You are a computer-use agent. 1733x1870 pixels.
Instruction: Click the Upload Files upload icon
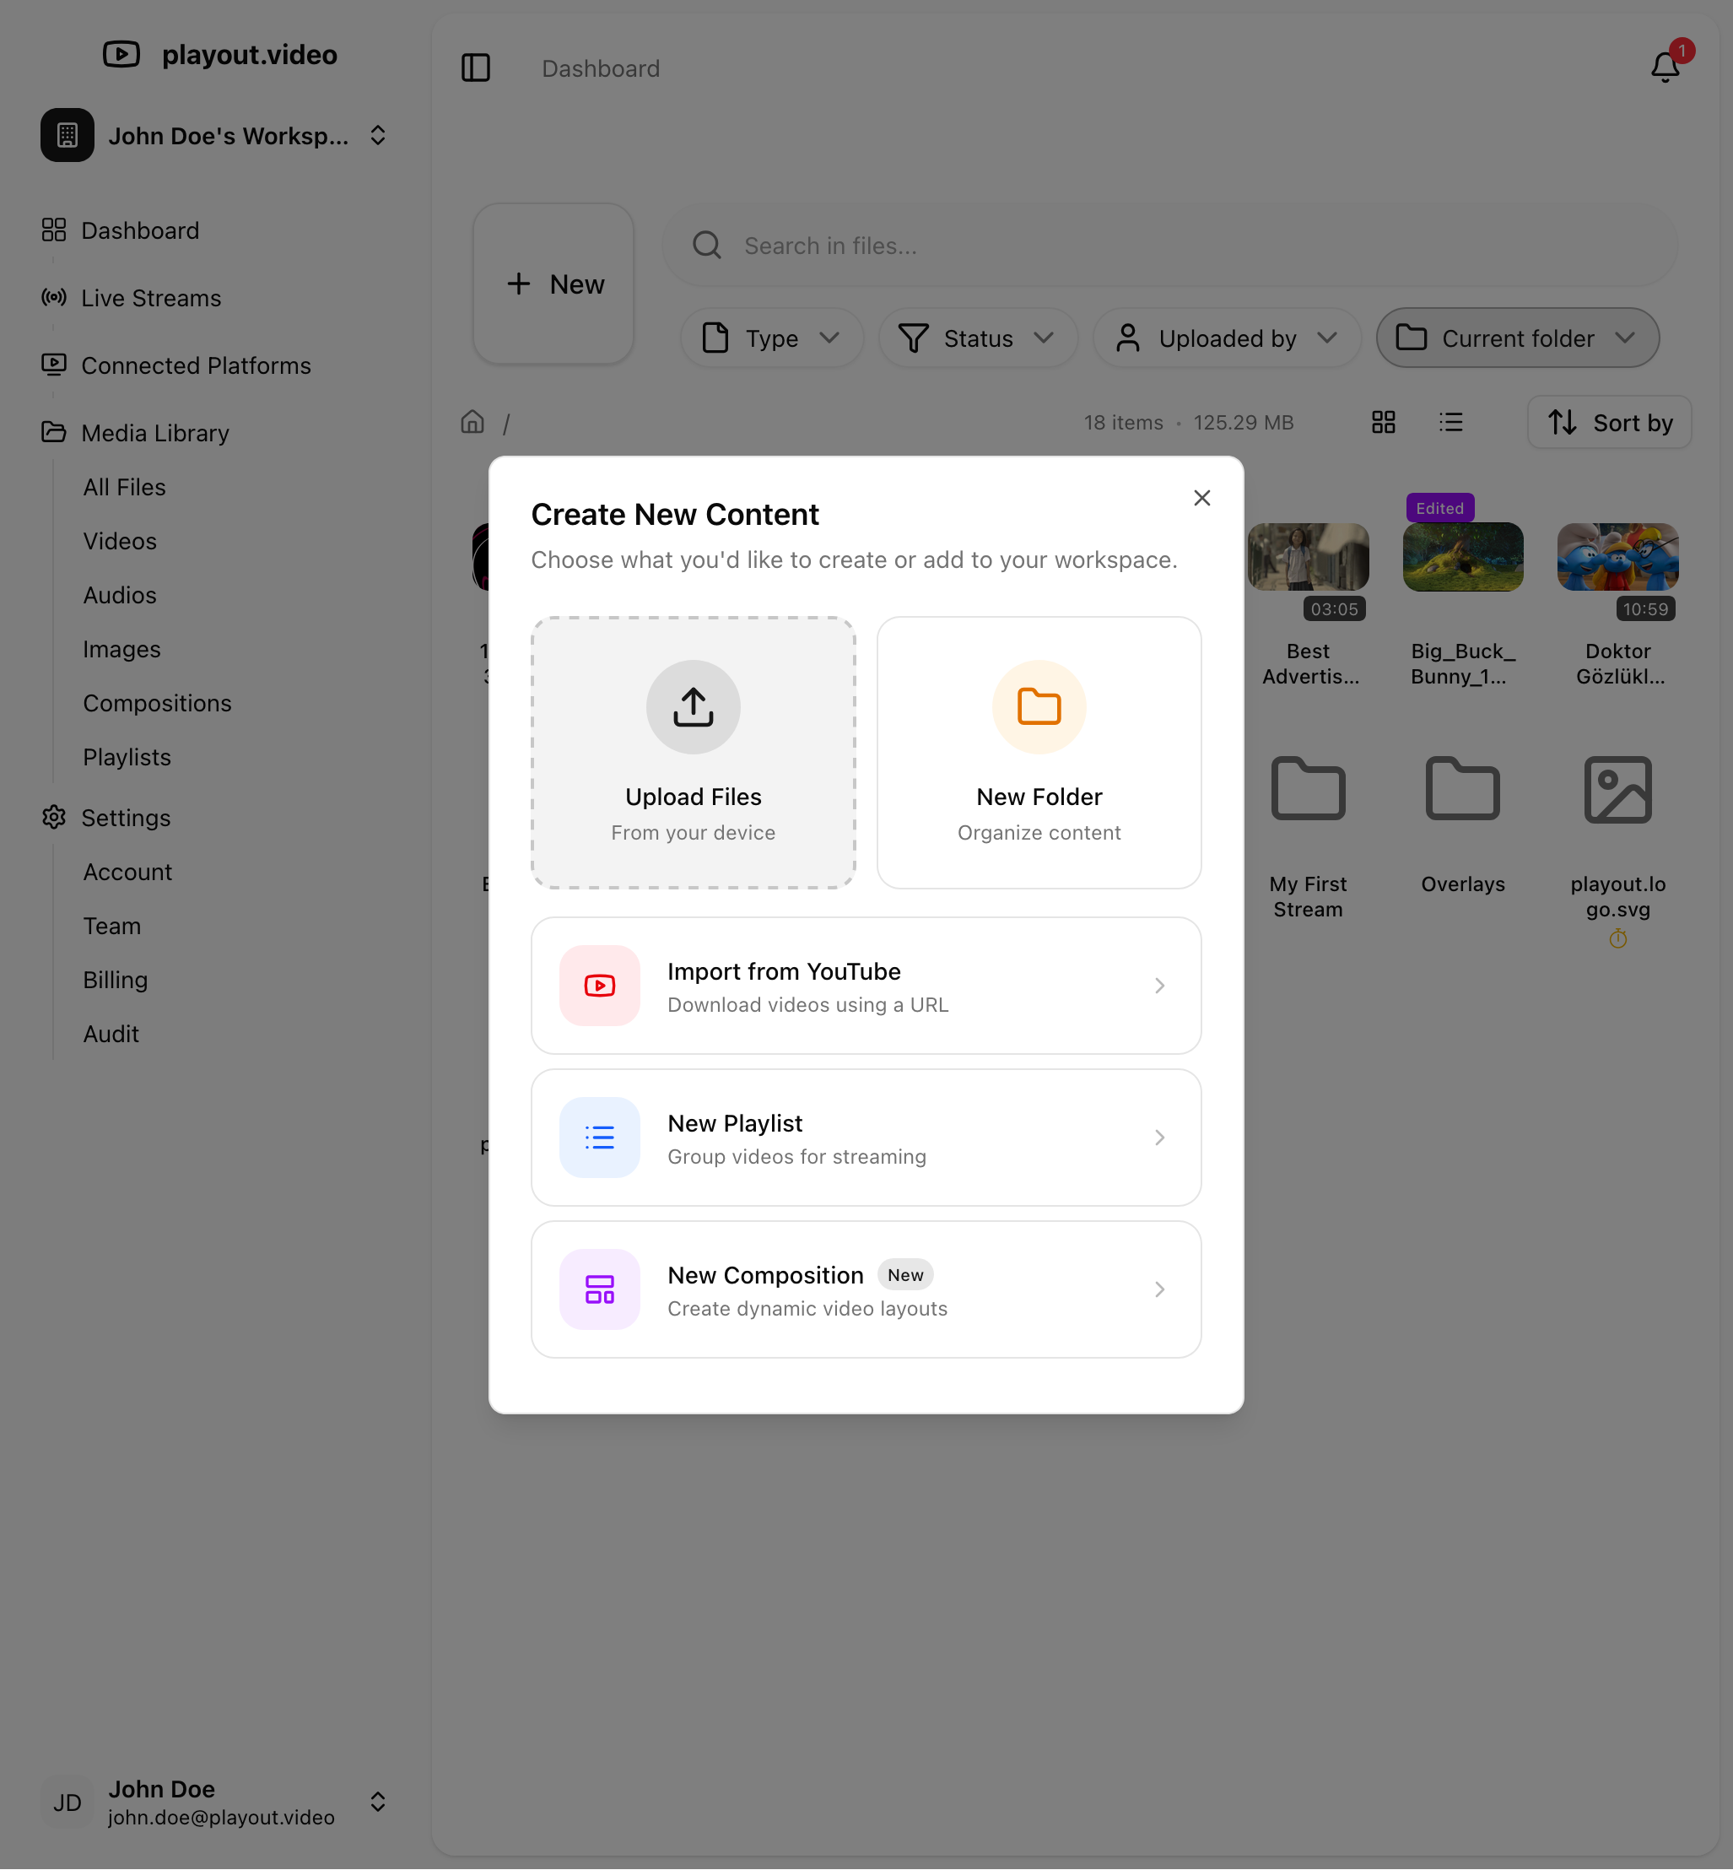tap(693, 707)
